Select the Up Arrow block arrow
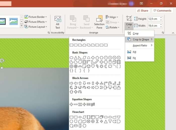 pyautogui.click(x=80, y=83)
